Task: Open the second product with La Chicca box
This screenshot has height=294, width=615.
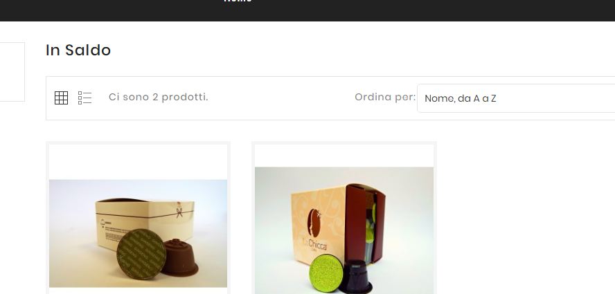Action: (x=344, y=230)
